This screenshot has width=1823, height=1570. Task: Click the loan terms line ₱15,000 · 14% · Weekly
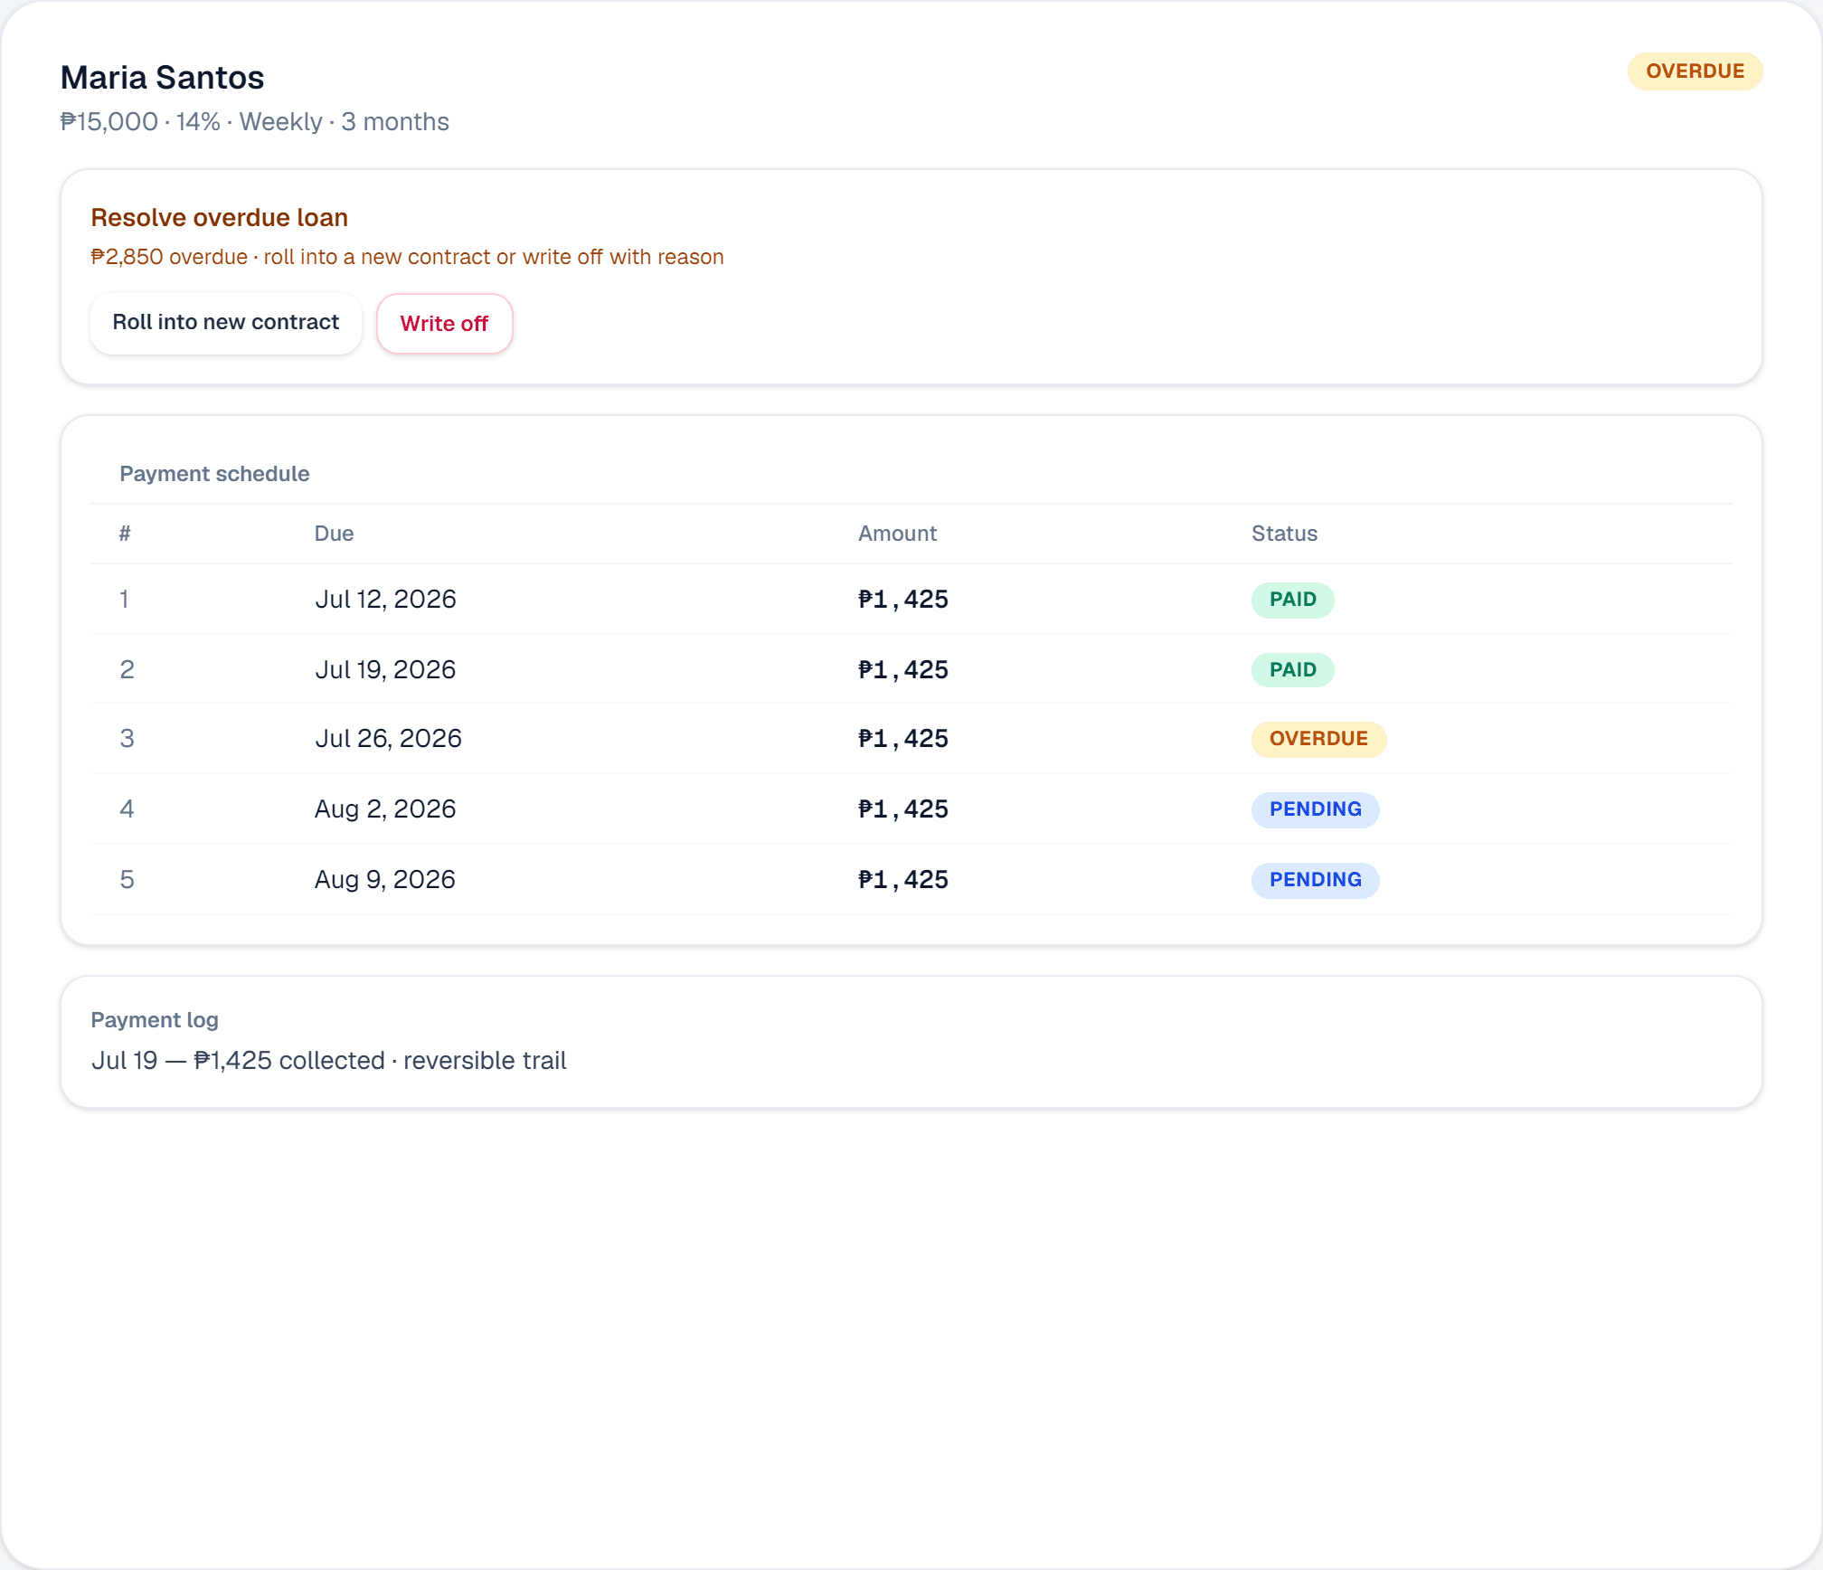255,122
